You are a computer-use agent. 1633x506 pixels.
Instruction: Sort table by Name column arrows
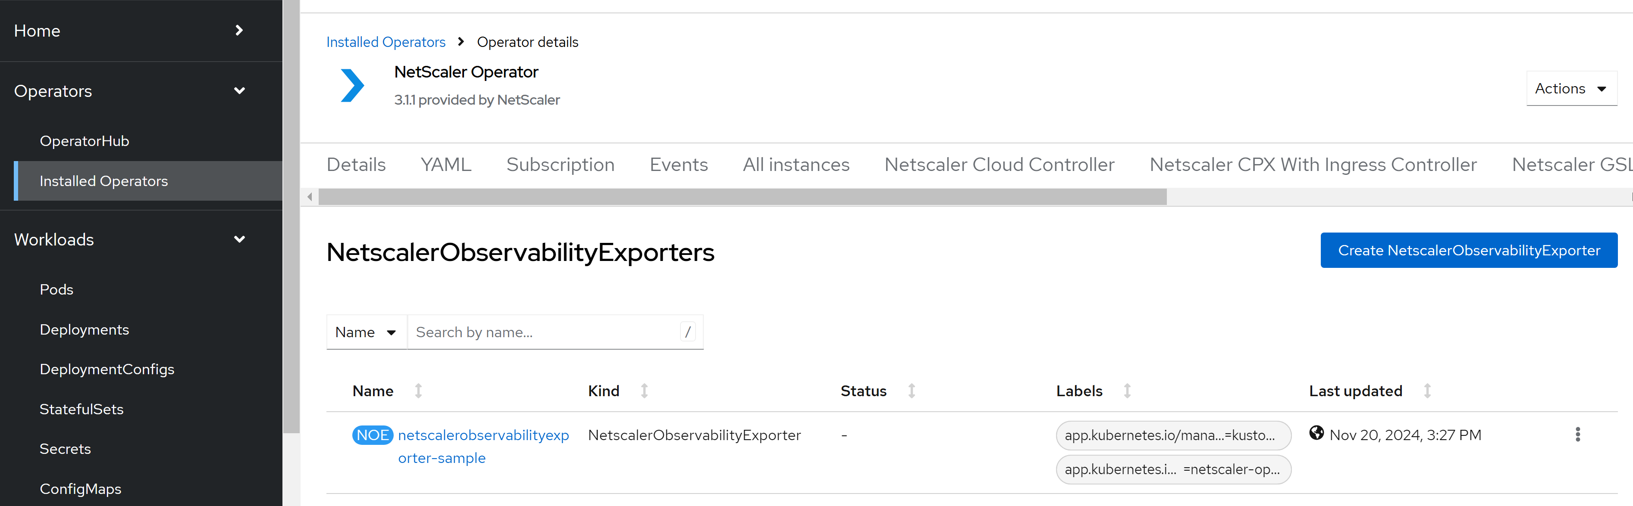(418, 391)
